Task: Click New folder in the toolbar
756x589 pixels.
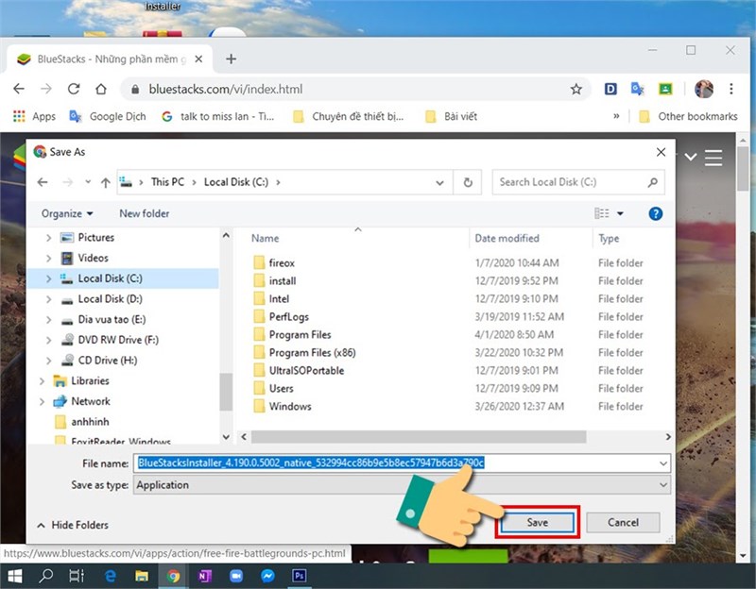Action: [145, 214]
